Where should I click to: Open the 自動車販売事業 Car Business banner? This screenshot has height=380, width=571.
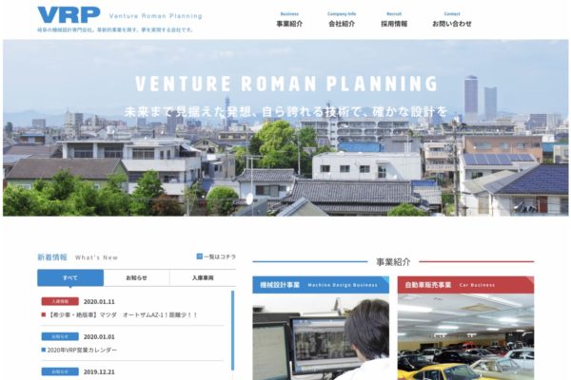pos(465,285)
